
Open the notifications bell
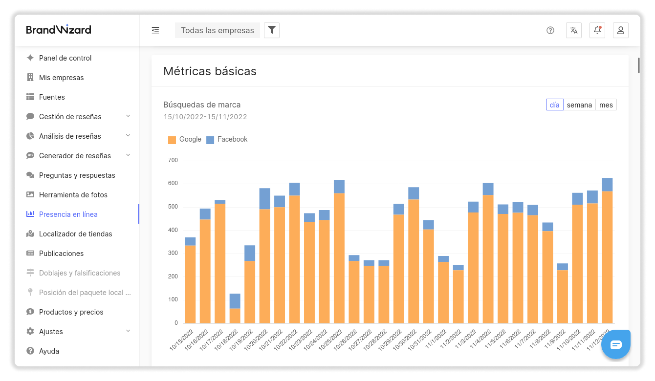pyautogui.click(x=597, y=30)
